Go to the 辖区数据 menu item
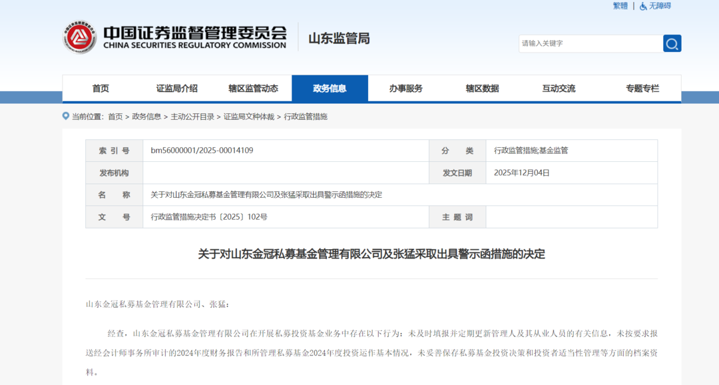The image size is (719, 385). (x=482, y=89)
